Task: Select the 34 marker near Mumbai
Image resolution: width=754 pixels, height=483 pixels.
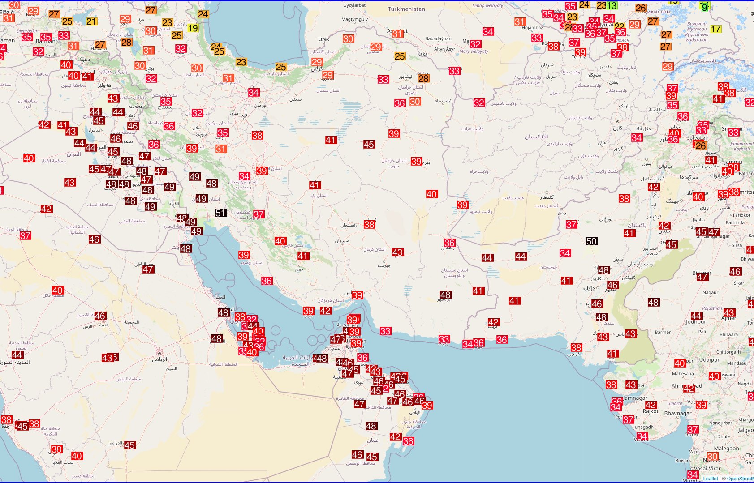Action: click(693, 475)
